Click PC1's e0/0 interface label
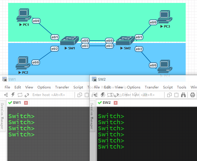 (36, 21)
